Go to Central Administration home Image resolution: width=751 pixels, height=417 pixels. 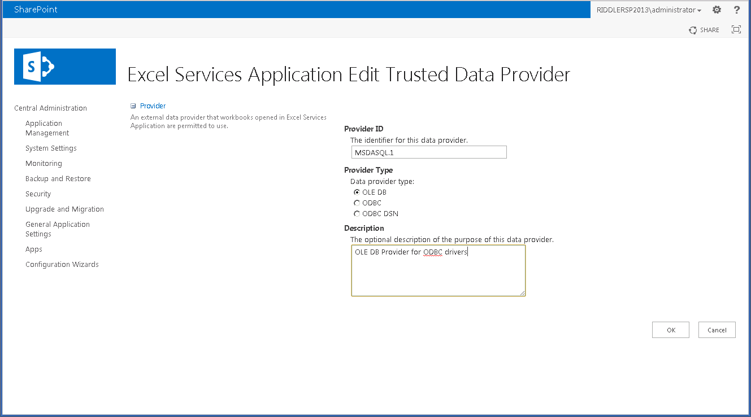pos(50,108)
